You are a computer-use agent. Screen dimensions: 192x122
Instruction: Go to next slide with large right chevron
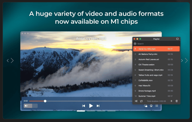(x=186, y=60)
